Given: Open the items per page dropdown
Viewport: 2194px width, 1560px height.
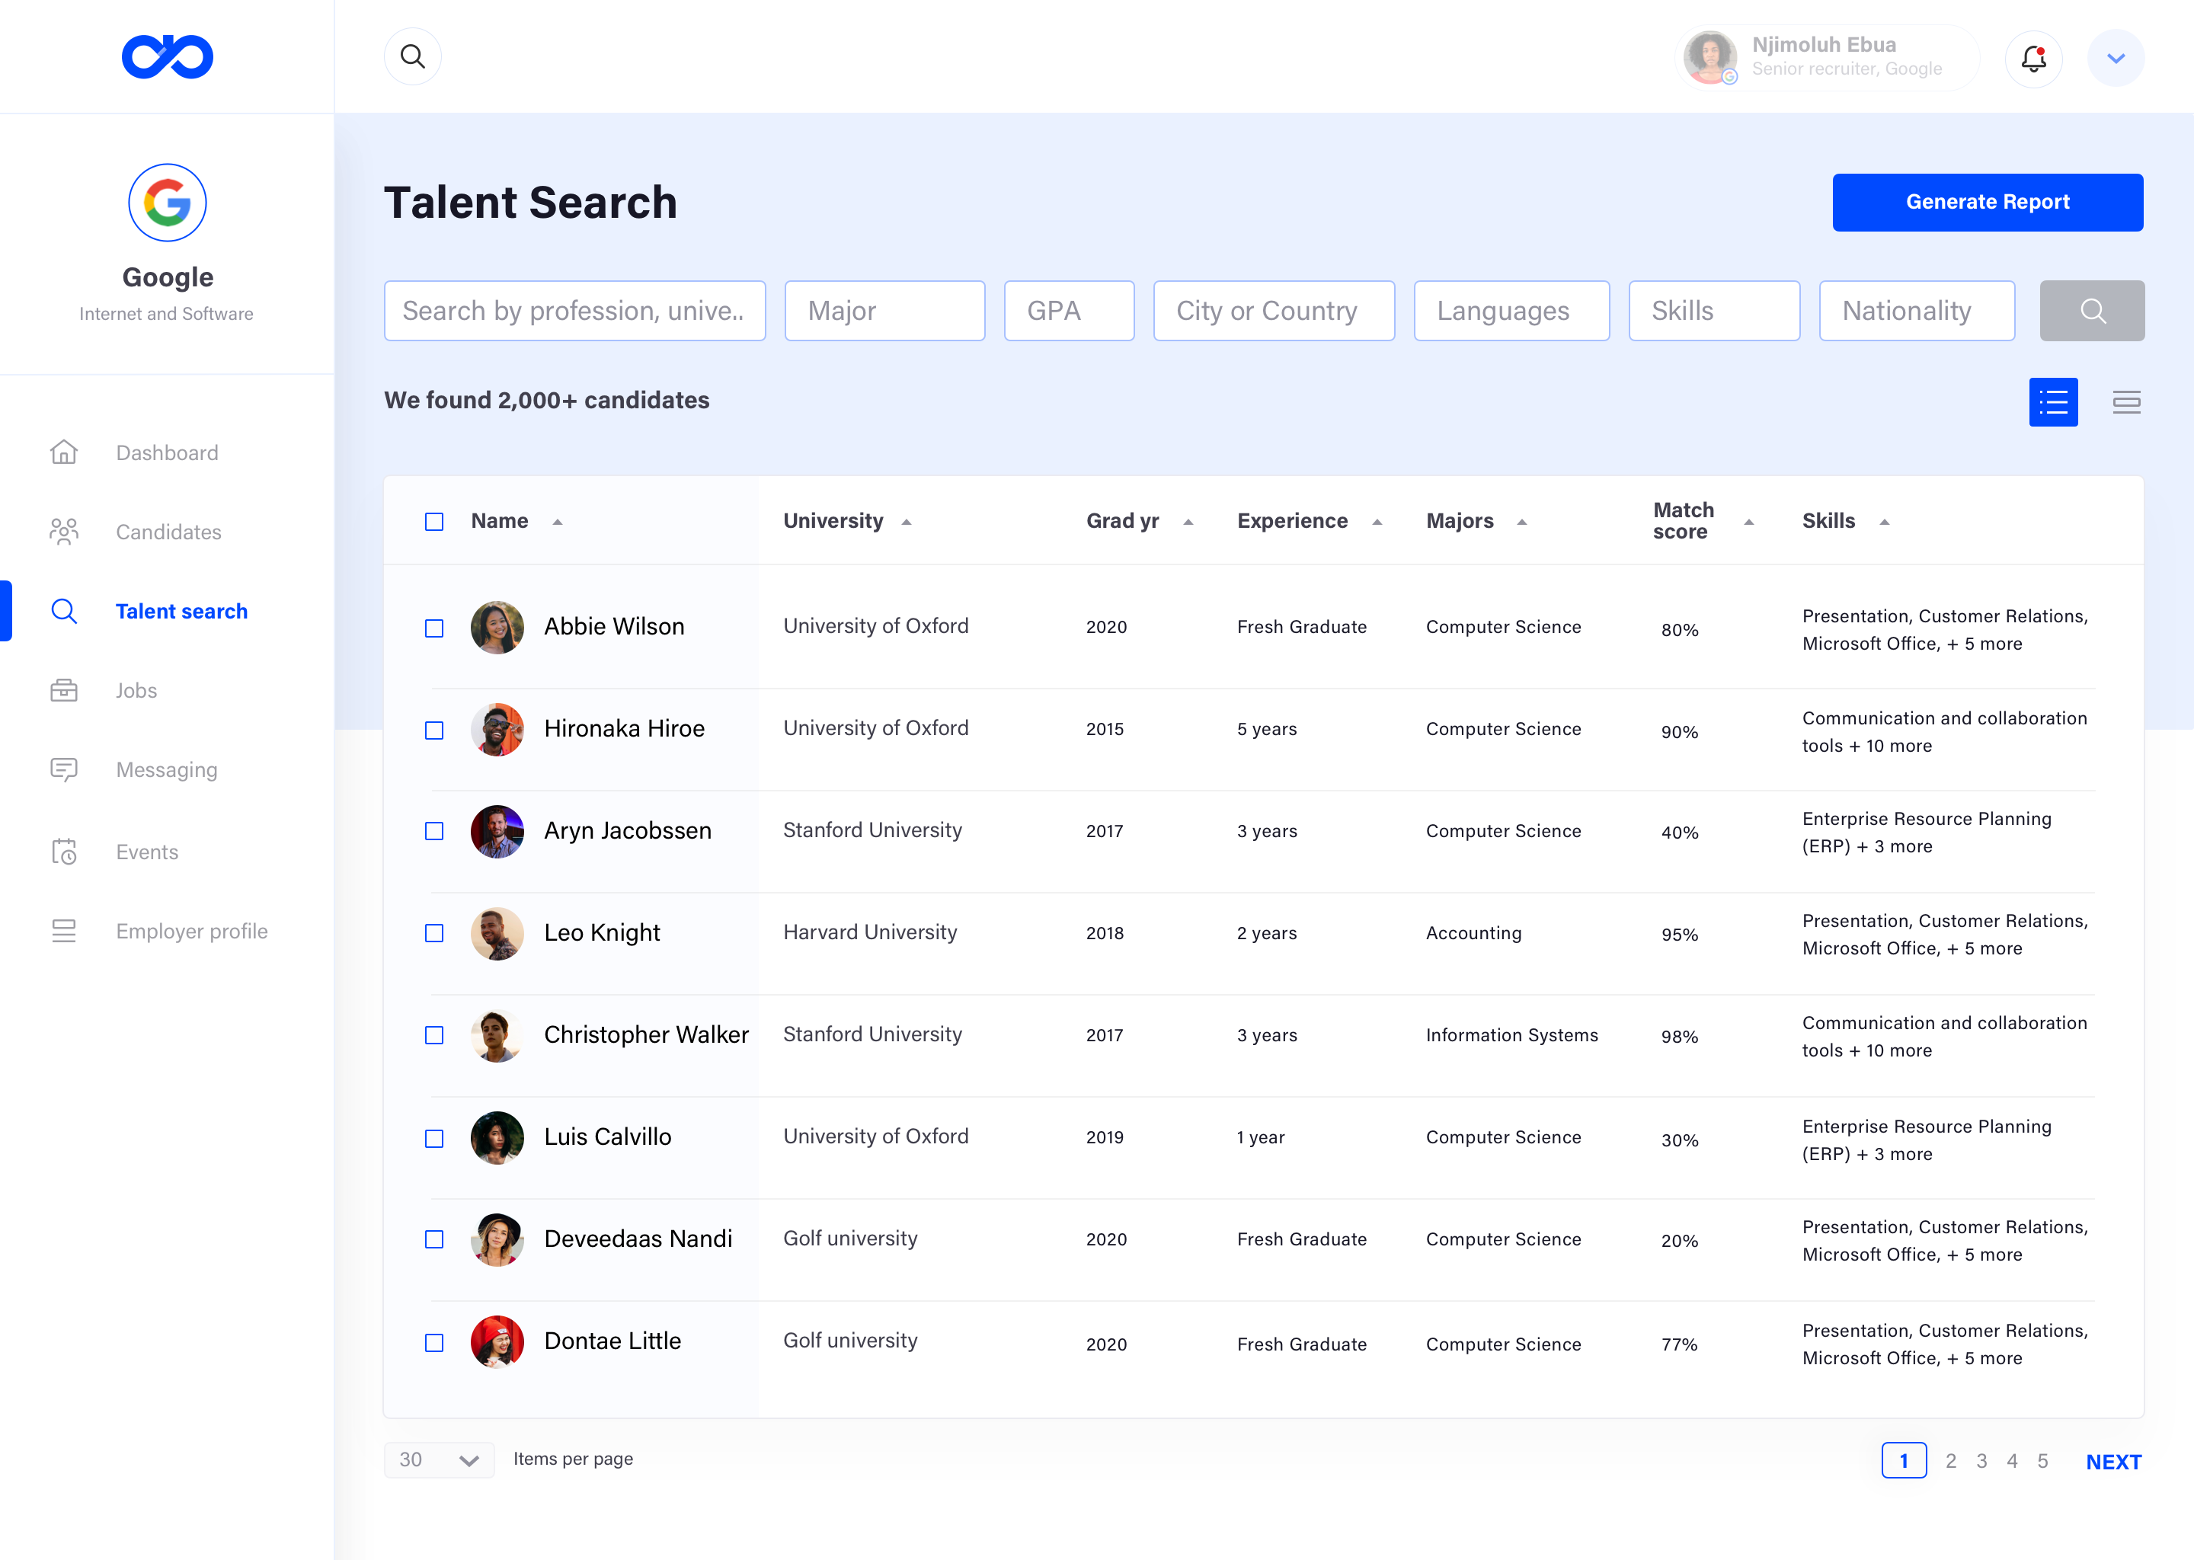Looking at the screenshot, I should pos(439,1459).
